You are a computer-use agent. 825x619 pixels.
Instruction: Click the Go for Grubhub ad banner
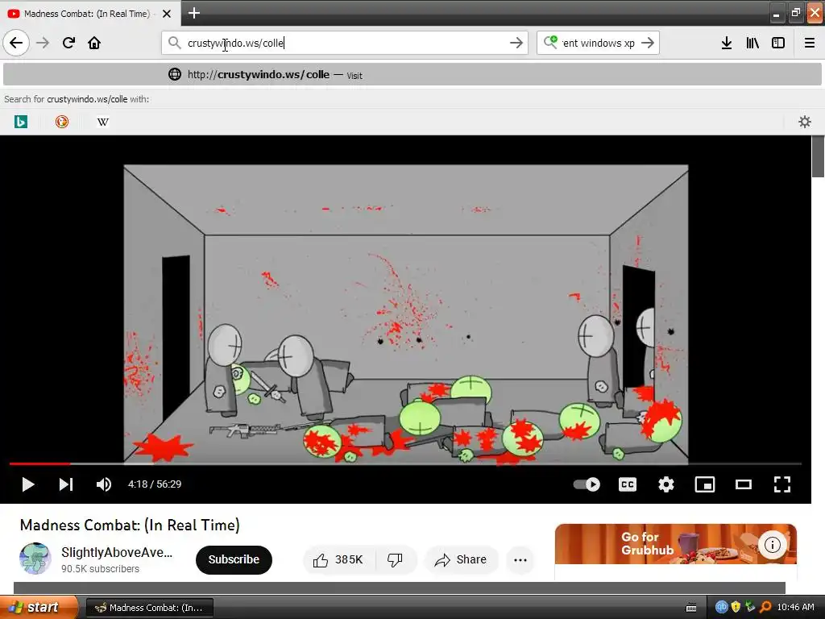tap(676, 544)
